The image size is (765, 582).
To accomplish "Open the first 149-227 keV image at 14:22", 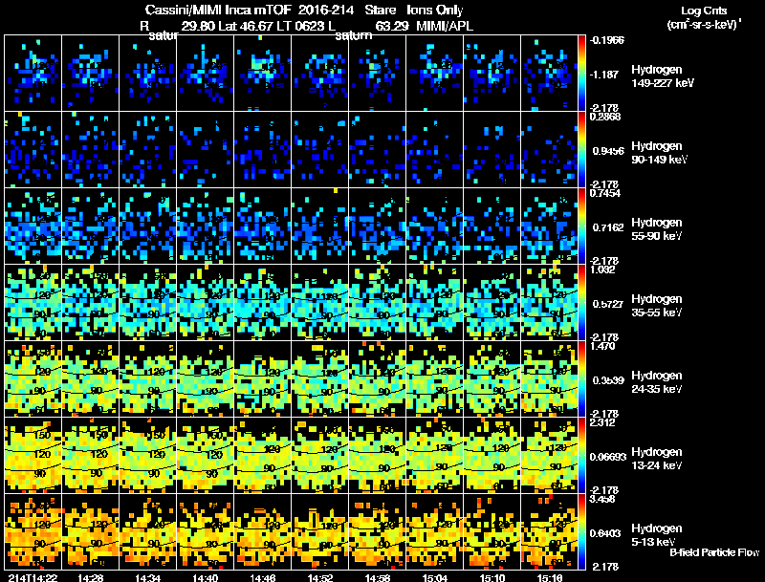I will pos(33,73).
